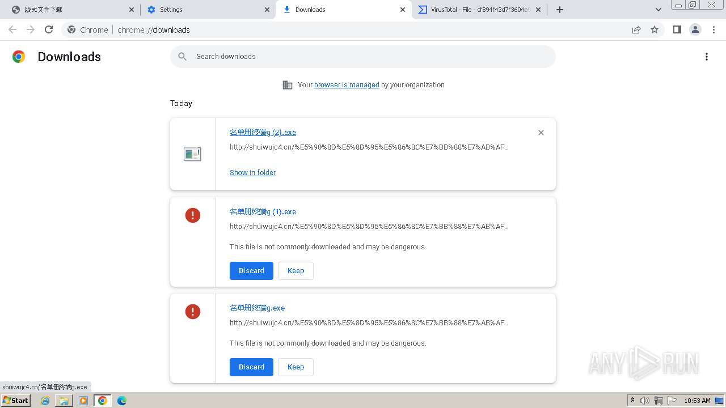The height and width of the screenshot is (408, 726).
Task: Click the 名单册终端g (1).exe filename
Action: point(263,212)
